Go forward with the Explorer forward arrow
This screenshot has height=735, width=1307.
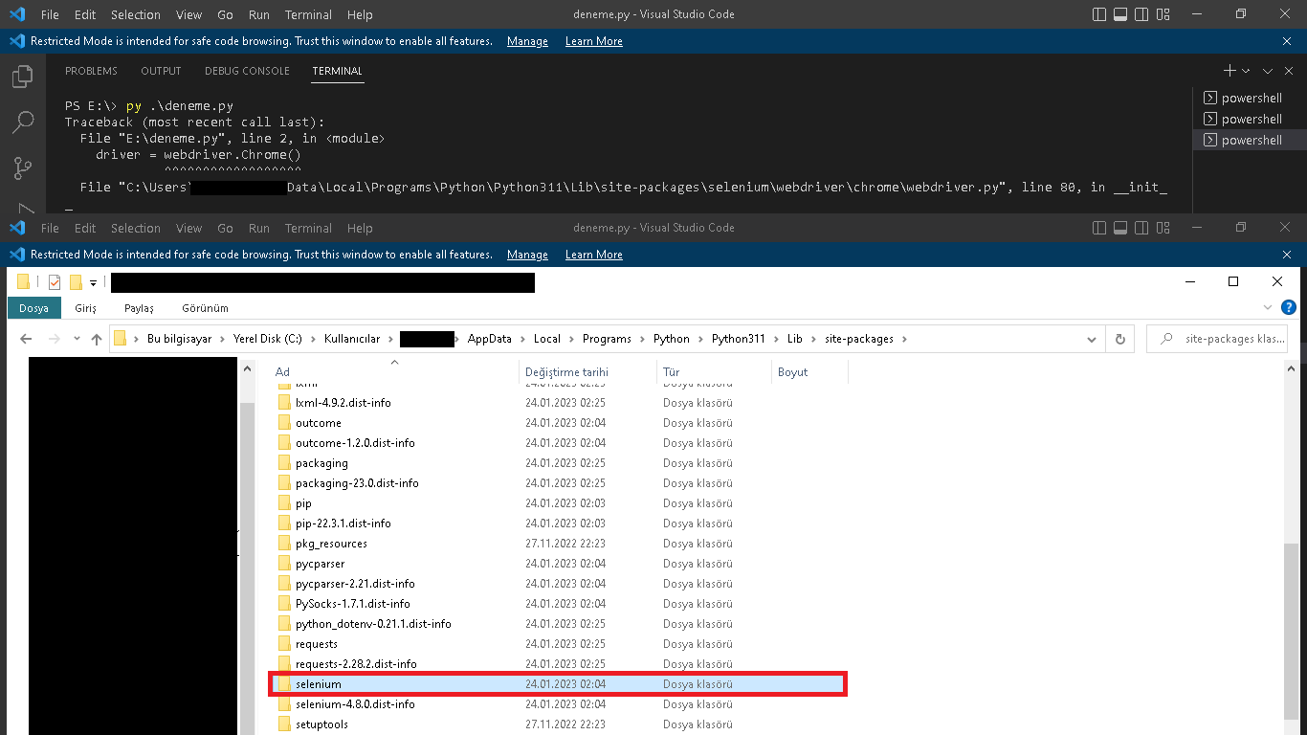[x=55, y=339]
